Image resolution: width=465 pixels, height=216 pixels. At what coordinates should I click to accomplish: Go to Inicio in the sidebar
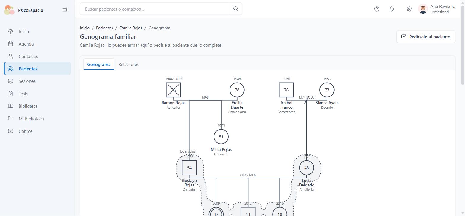37,32
